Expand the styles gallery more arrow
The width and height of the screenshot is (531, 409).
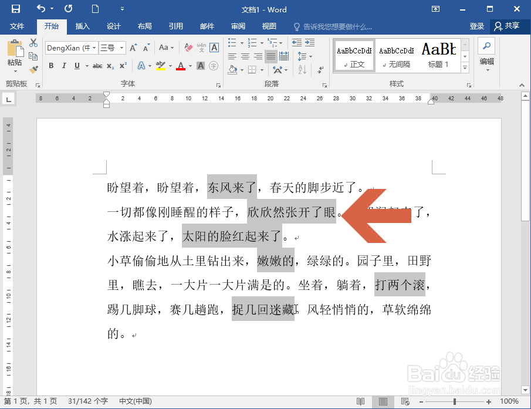pos(465,67)
